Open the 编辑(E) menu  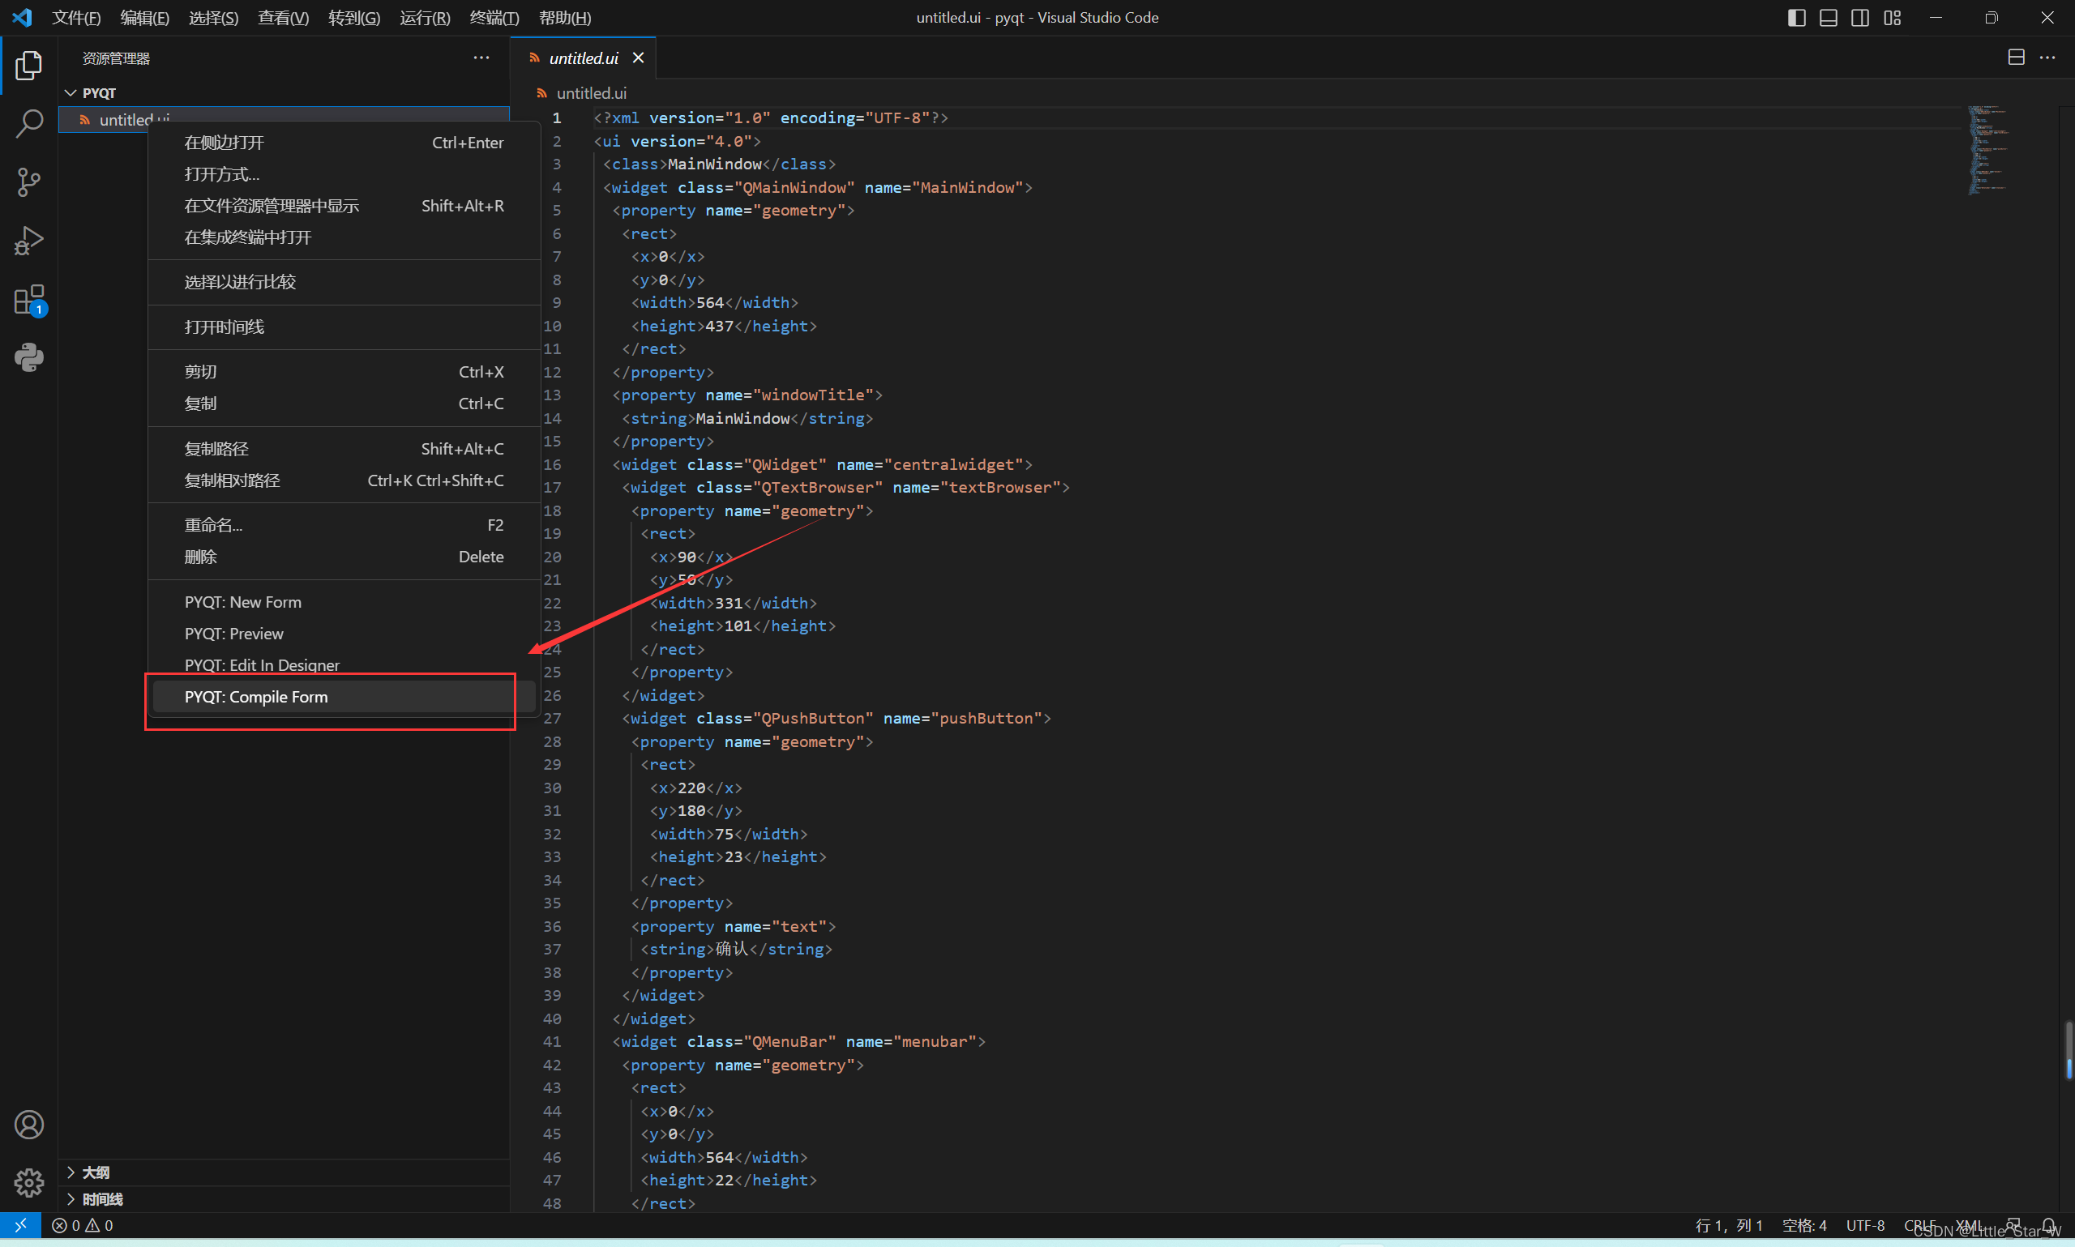(x=144, y=18)
